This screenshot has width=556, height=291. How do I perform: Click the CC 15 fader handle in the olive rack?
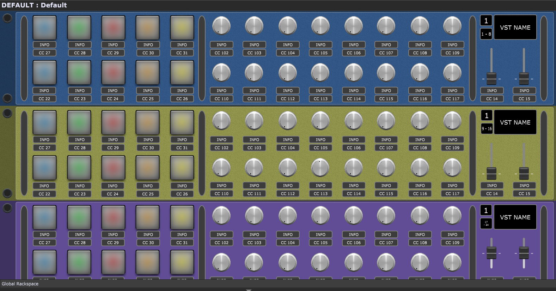524,173
